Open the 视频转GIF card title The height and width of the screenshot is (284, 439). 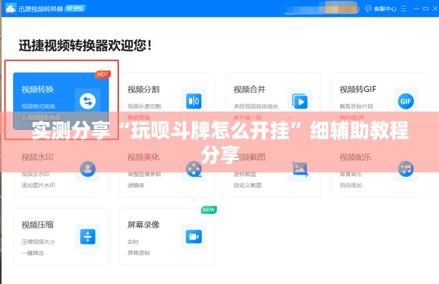358,89
